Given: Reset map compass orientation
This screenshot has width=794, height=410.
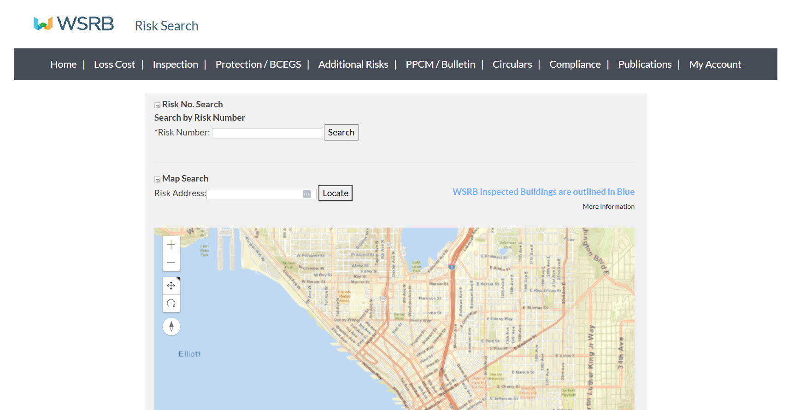Looking at the screenshot, I should [x=171, y=327].
